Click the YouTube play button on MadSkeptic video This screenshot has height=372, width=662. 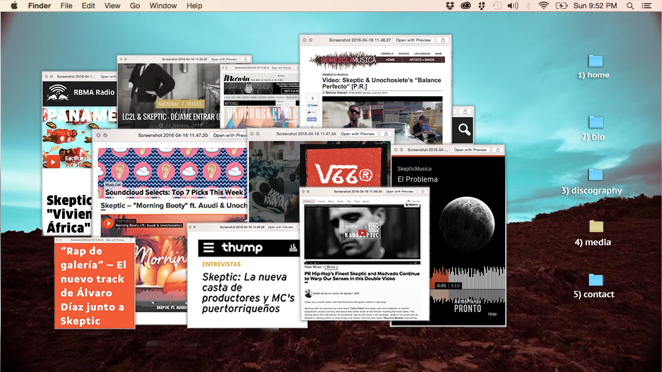tap(362, 233)
